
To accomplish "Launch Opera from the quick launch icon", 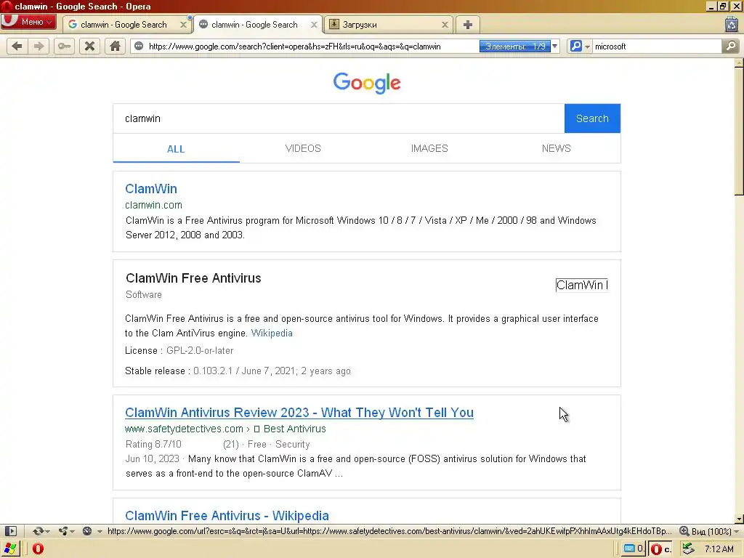I will (38, 549).
